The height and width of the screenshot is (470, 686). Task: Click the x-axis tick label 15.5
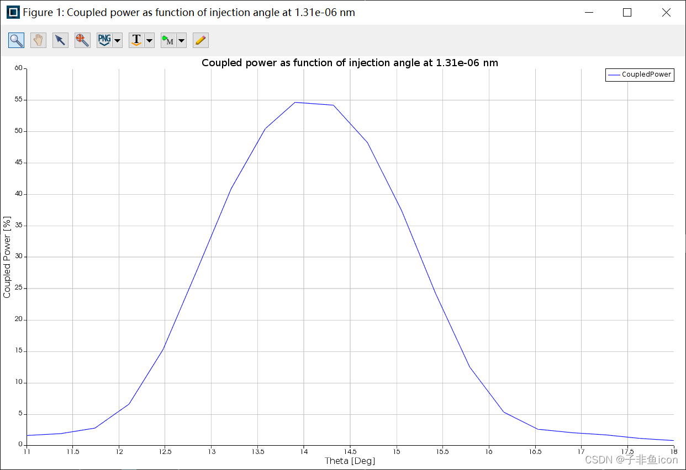[x=442, y=452]
